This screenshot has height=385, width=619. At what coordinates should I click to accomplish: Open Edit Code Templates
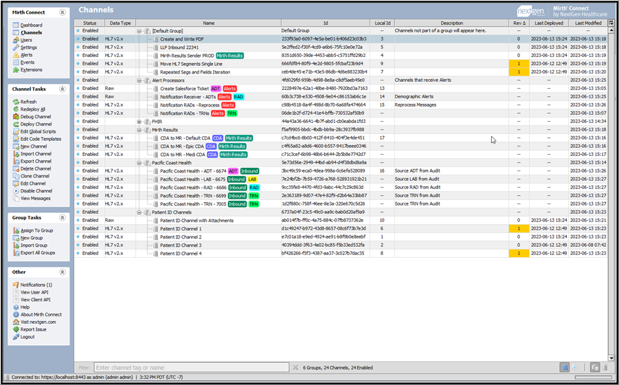tap(41, 139)
